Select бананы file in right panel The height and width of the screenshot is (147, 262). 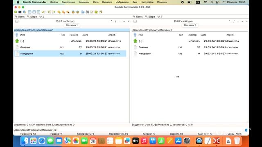pos(188,47)
